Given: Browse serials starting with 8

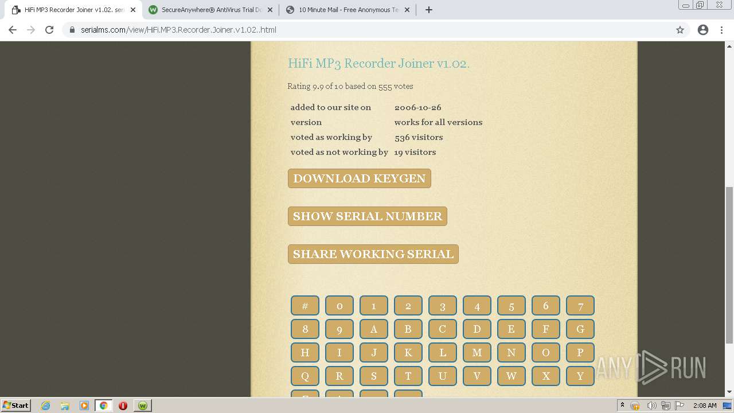Looking at the screenshot, I should click(305, 329).
